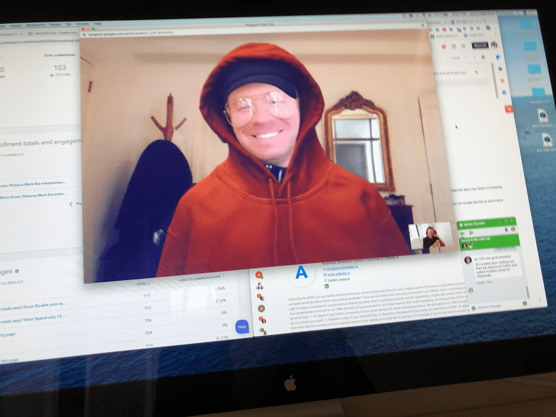Open 'Micro Ecom, Persona Mark the entre...' link
Screen dimensions: 556x417
(x=34, y=196)
